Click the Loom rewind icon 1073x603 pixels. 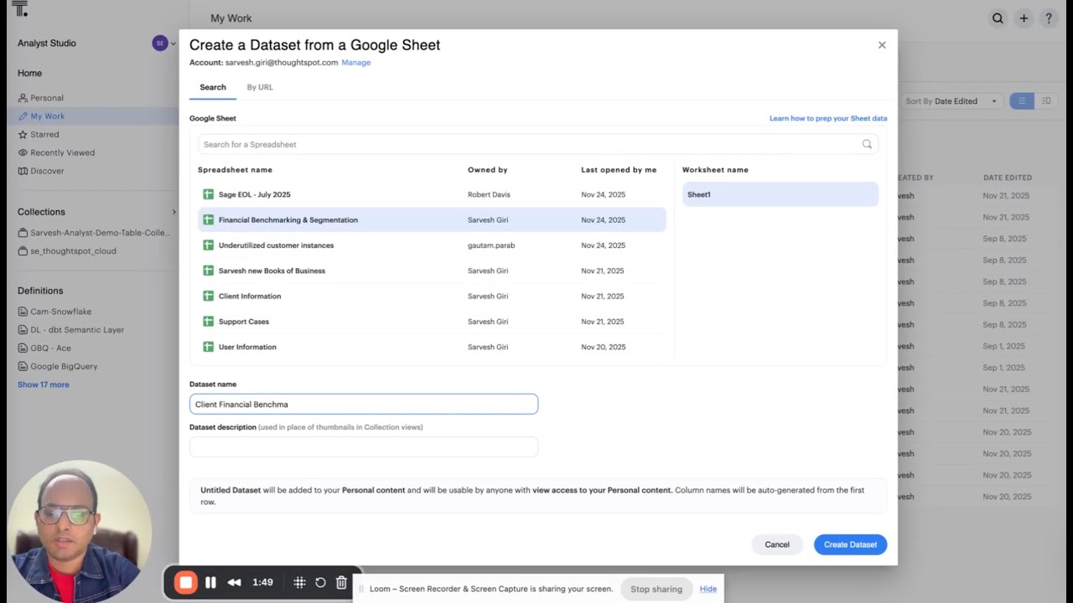[x=235, y=582]
